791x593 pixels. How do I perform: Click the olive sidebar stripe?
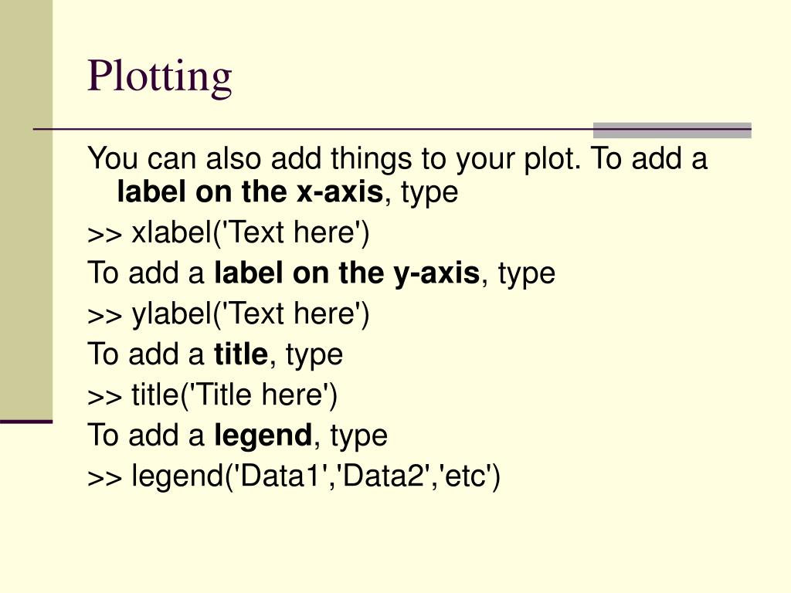26,209
